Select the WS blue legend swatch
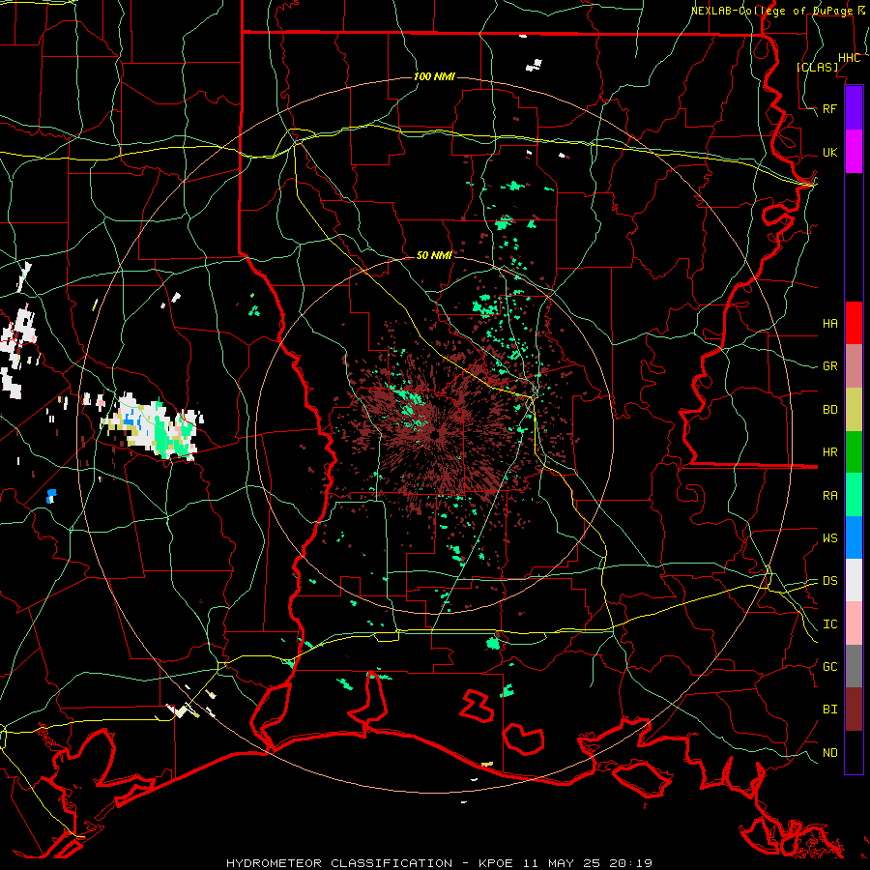This screenshot has width=870, height=870. (854, 537)
